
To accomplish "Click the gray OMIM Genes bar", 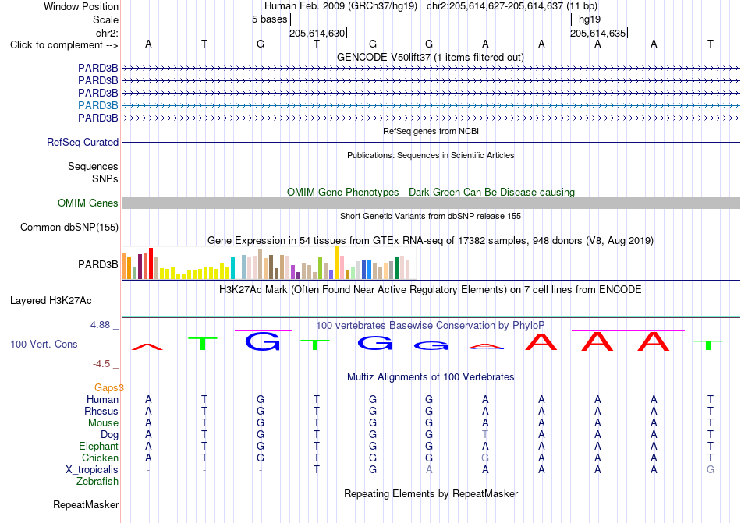I will [431, 203].
